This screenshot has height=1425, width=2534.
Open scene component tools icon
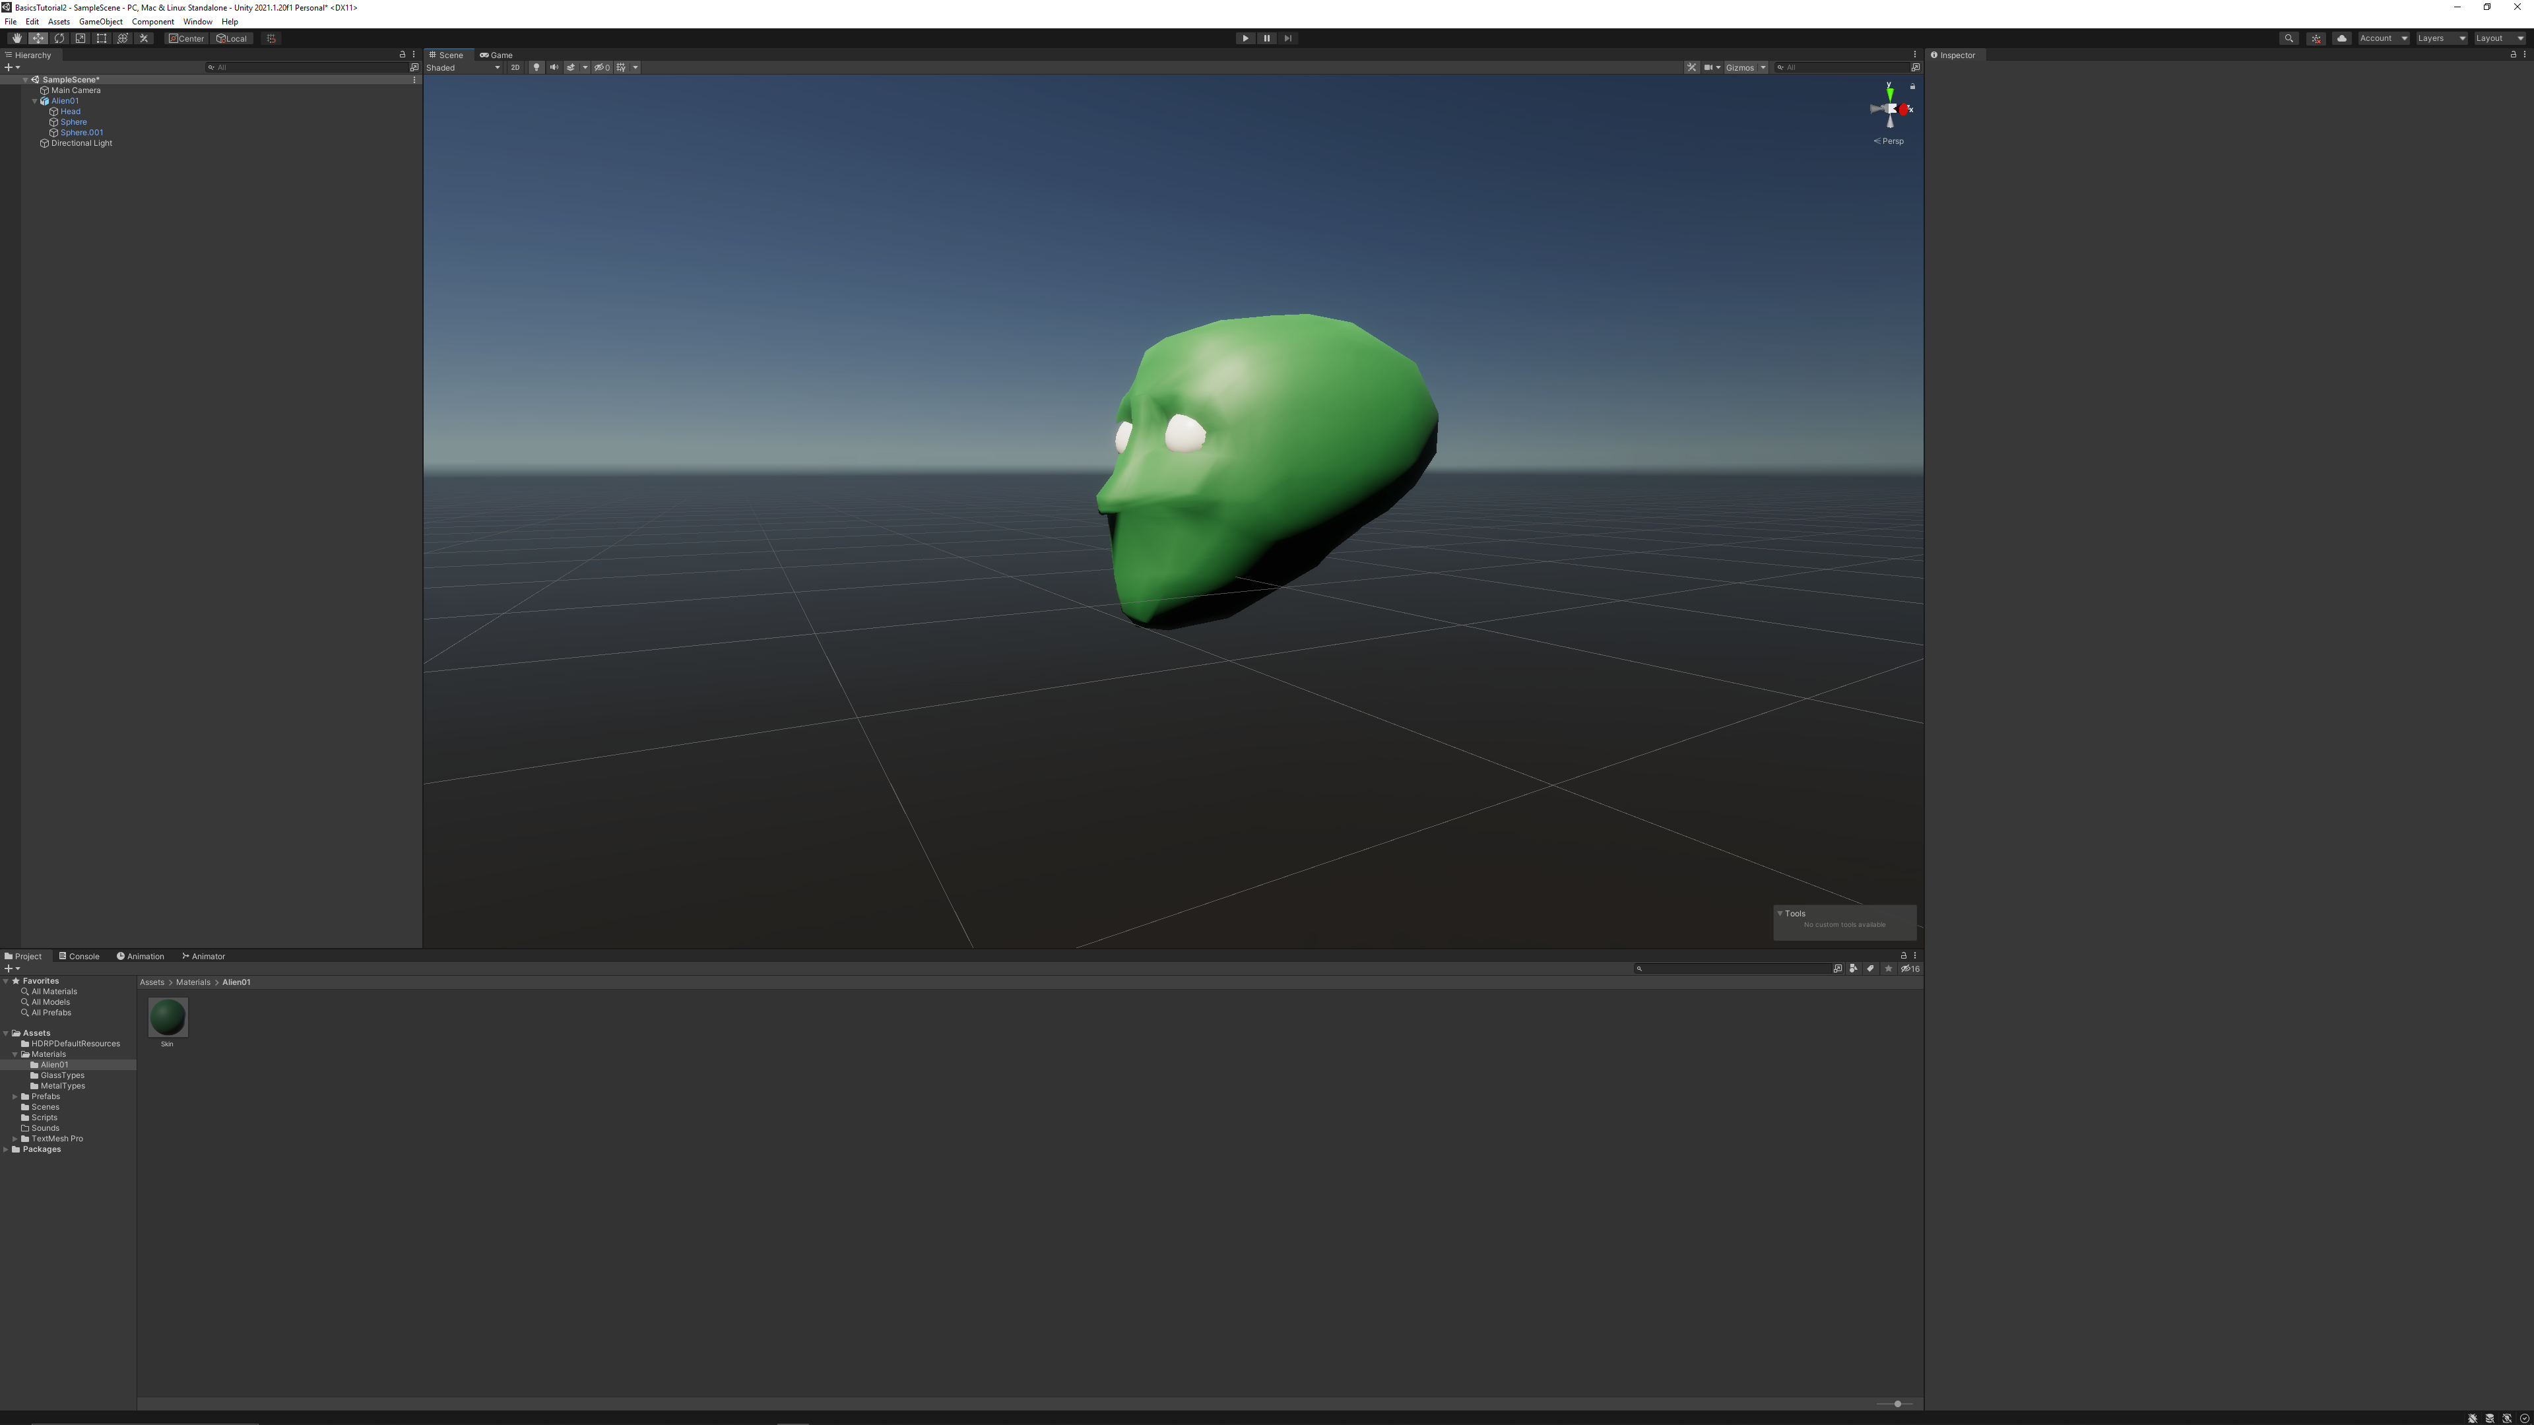pos(1691,68)
